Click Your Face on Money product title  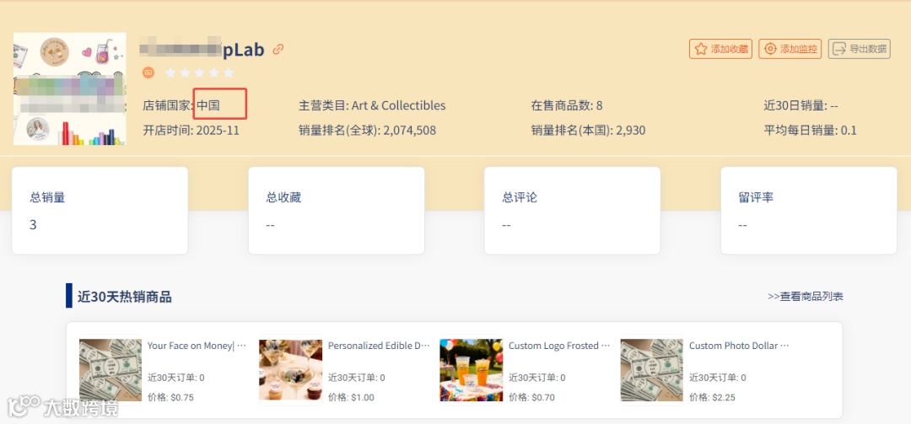click(x=197, y=346)
